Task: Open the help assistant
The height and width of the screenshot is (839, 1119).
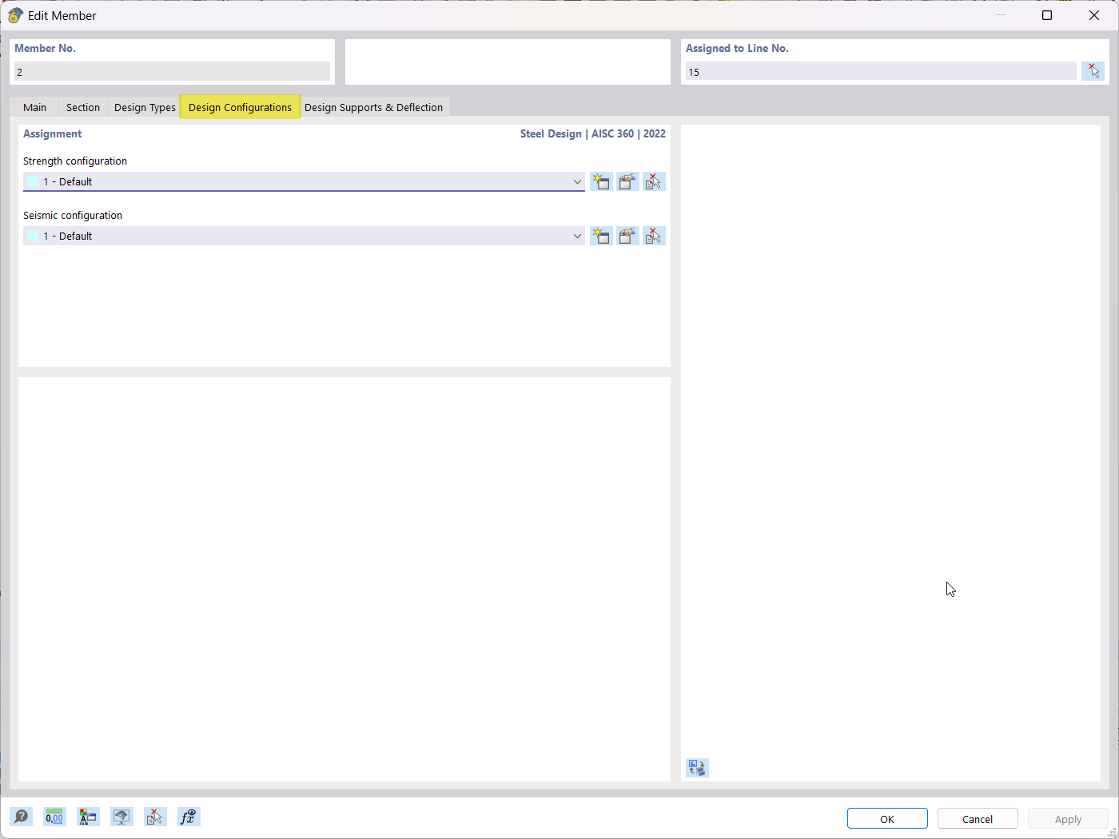Action: (x=21, y=817)
